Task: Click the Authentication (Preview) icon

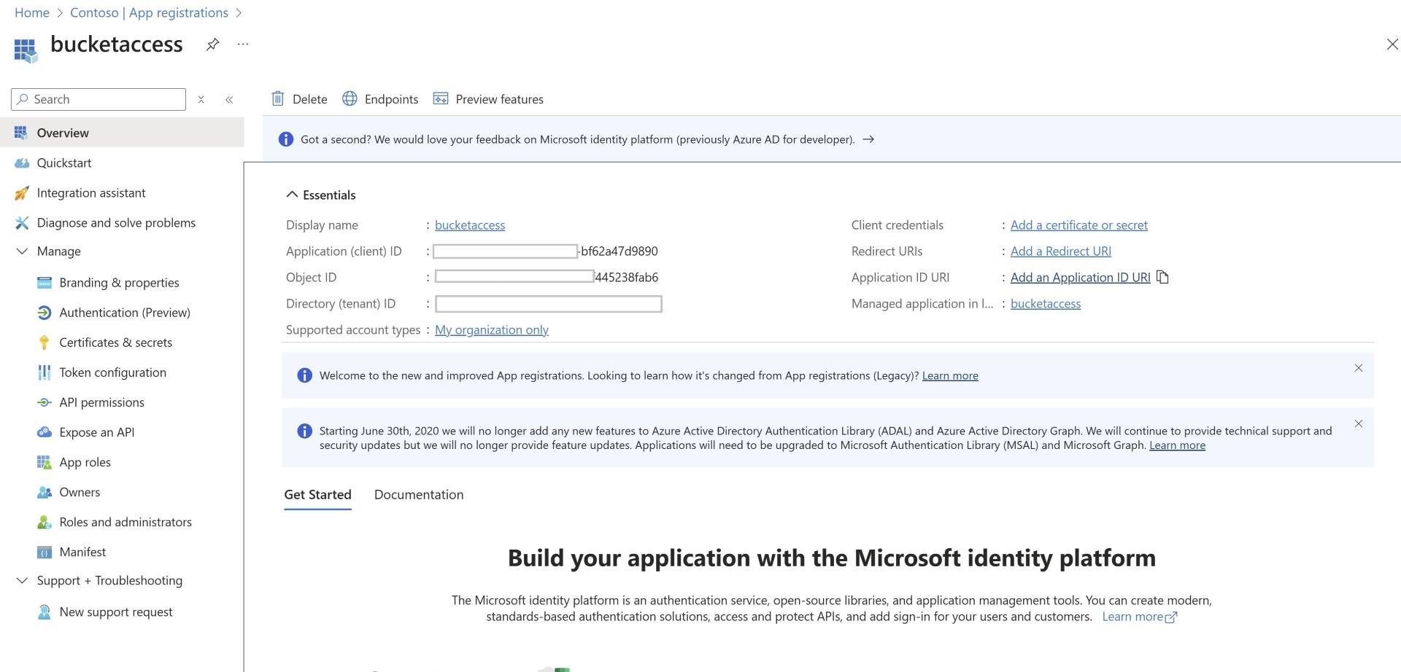Action: pos(45,312)
